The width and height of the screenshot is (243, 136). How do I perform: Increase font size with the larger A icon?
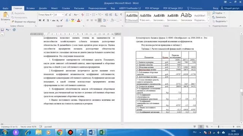[x=66, y=15]
